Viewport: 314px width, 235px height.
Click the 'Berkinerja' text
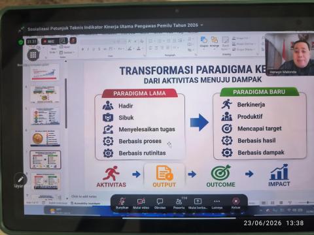[251, 104]
